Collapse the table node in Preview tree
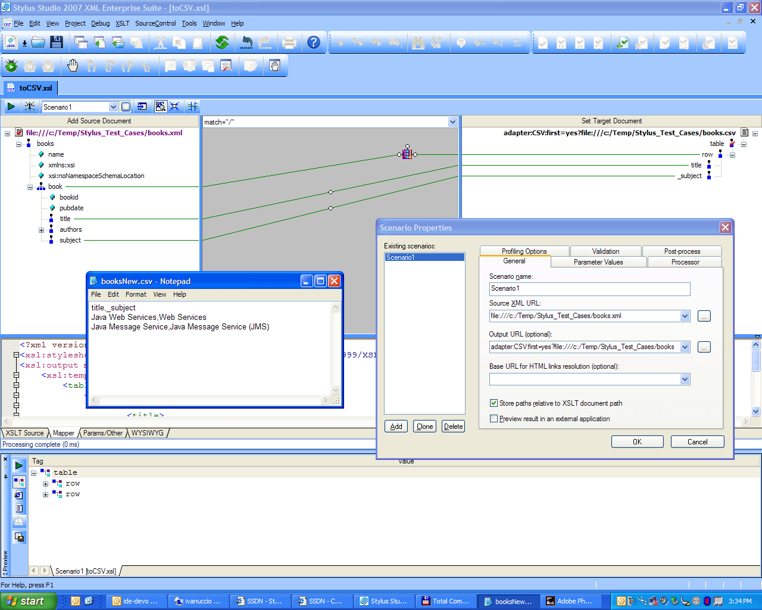This screenshot has height=610, width=762. pyautogui.click(x=34, y=473)
